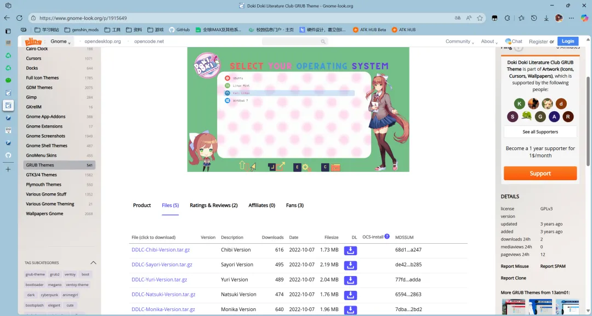The image size is (592, 316).
Task: Click the browser back arrow
Action: point(7,18)
